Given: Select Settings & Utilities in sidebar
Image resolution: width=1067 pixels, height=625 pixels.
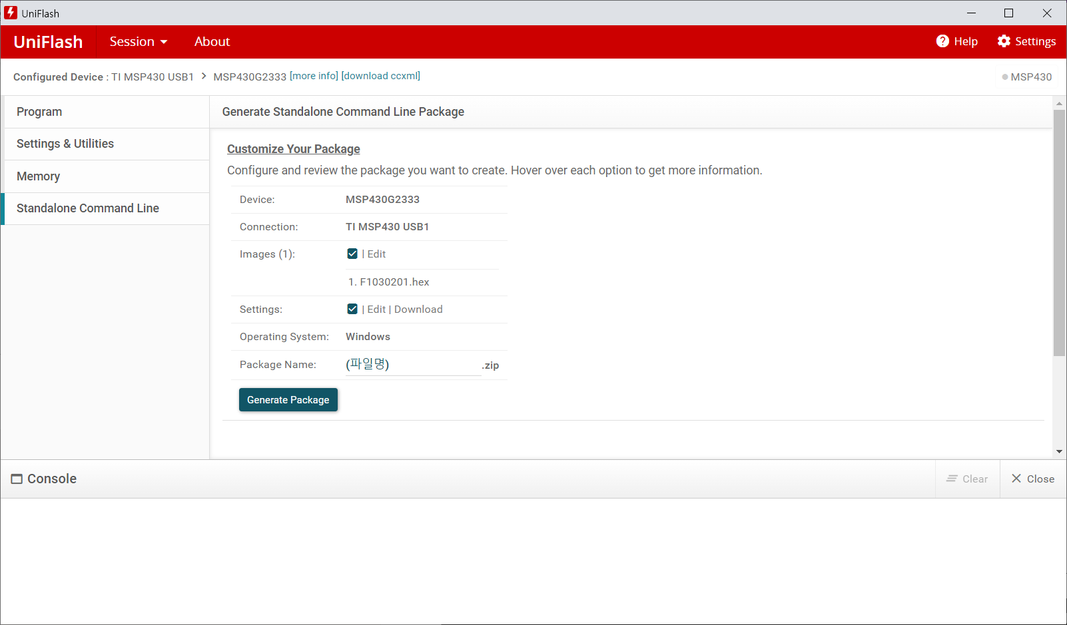Looking at the screenshot, I should pos(107,144).
